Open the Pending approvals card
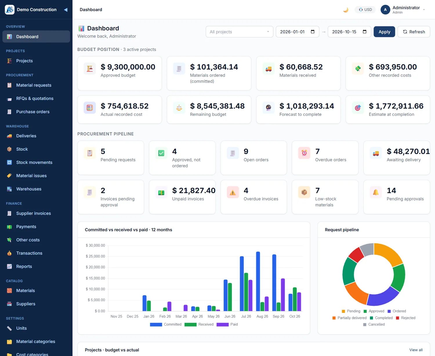This screenshot has height=356, width=435. pos(397,197)
